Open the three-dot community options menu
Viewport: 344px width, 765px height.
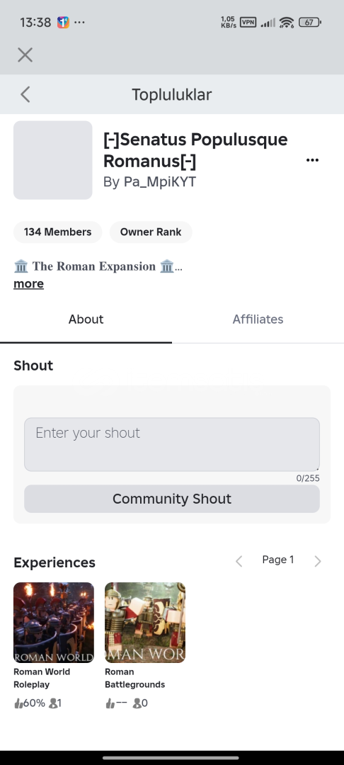coord(312,160)
